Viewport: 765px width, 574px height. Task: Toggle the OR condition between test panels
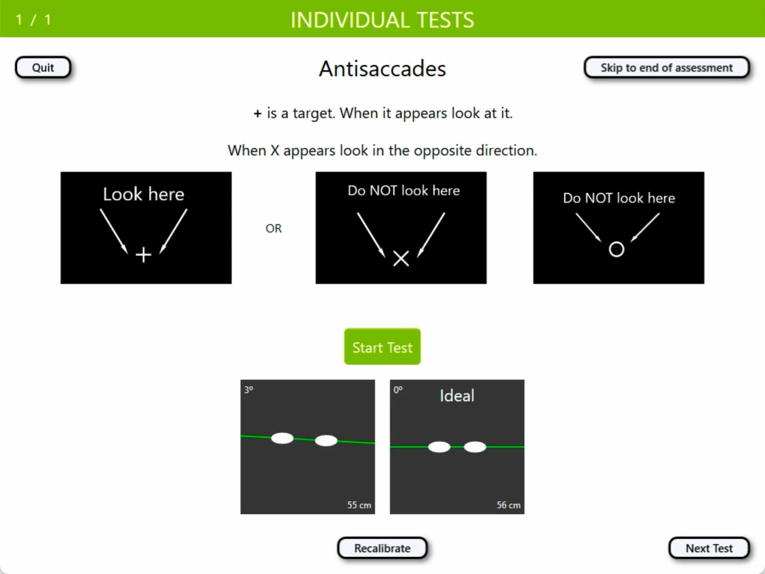[273, 227]
